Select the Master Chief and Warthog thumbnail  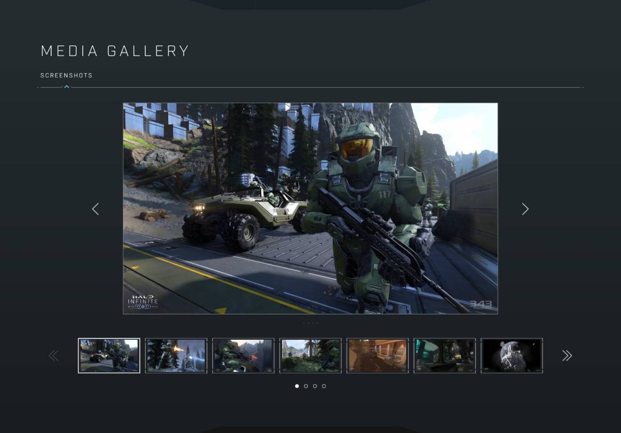pos(109,355)
